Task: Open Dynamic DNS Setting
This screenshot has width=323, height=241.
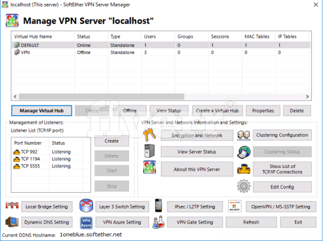Action: tap(47, 222)
